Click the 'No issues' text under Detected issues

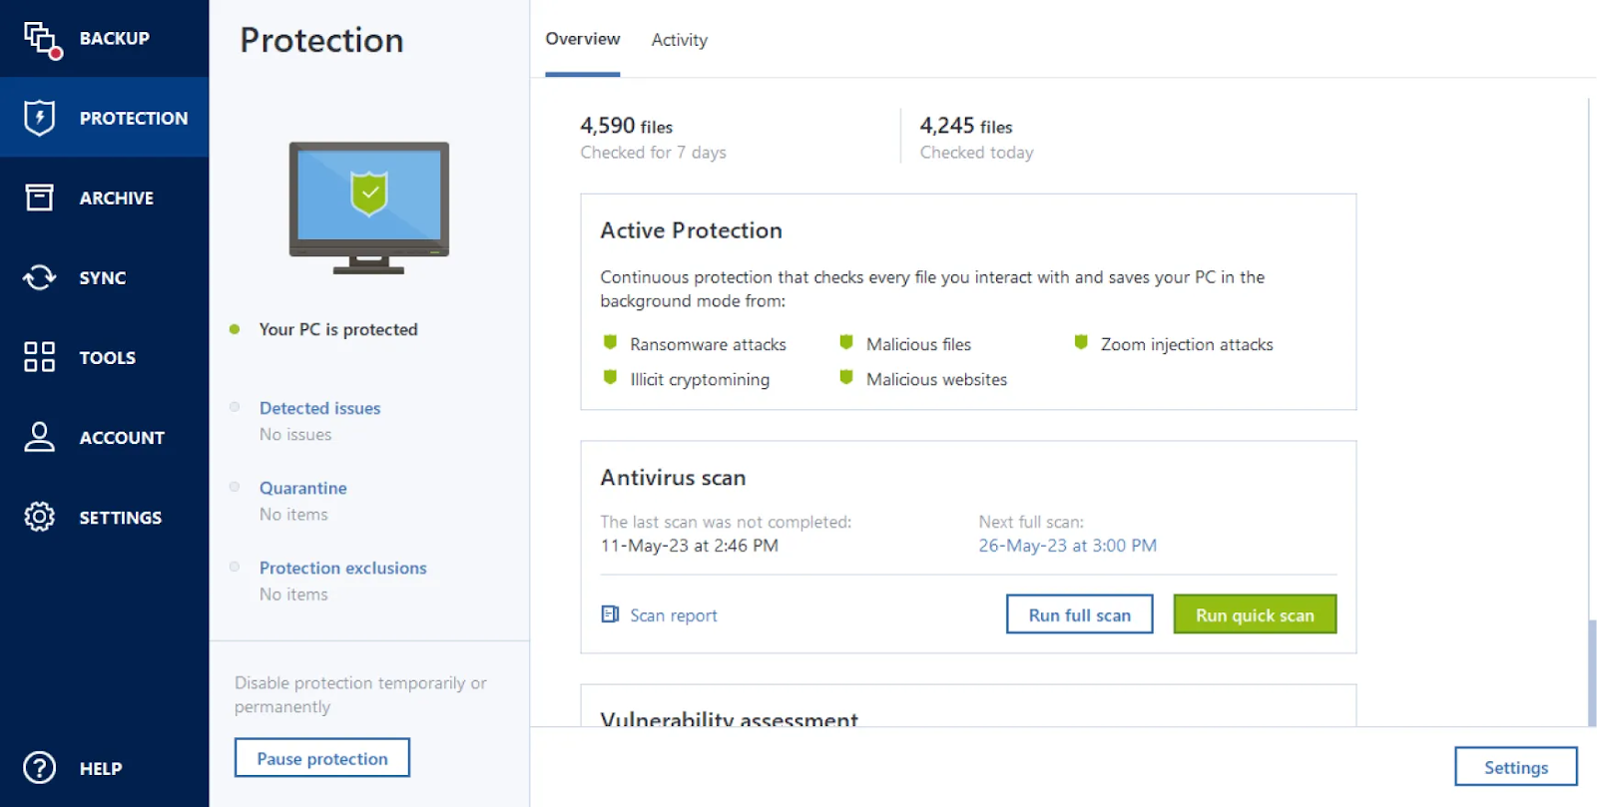[295, 434]
